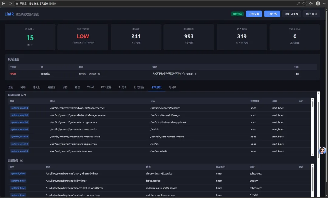Image resolution: width=328 pixels, height=198 pixels.
Task: Click systemd_timer tag on chrony-dnssrv@.timer row
Action: pos(18,173)
